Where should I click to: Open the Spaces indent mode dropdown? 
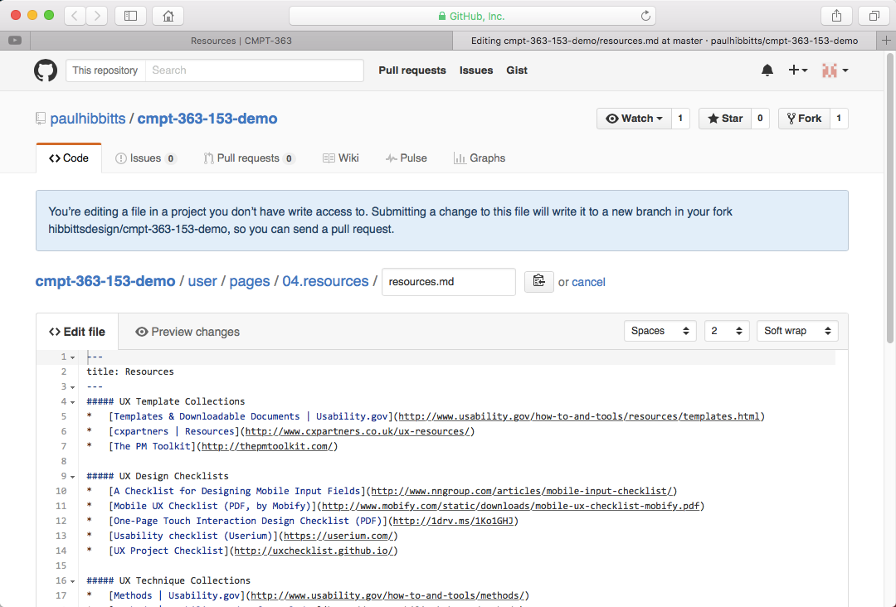pyautogui.click(x=660, y=331)
